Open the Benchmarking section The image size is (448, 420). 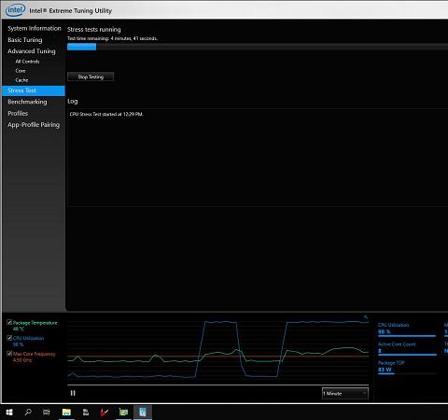point(27,102)
